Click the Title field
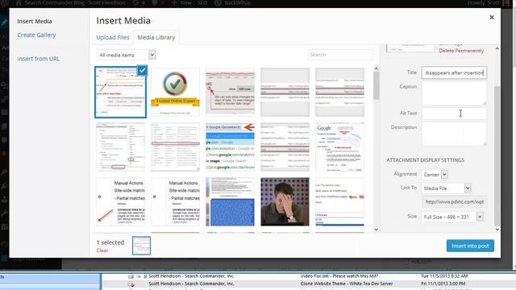The image size is (516, 290). click(454, 72)
